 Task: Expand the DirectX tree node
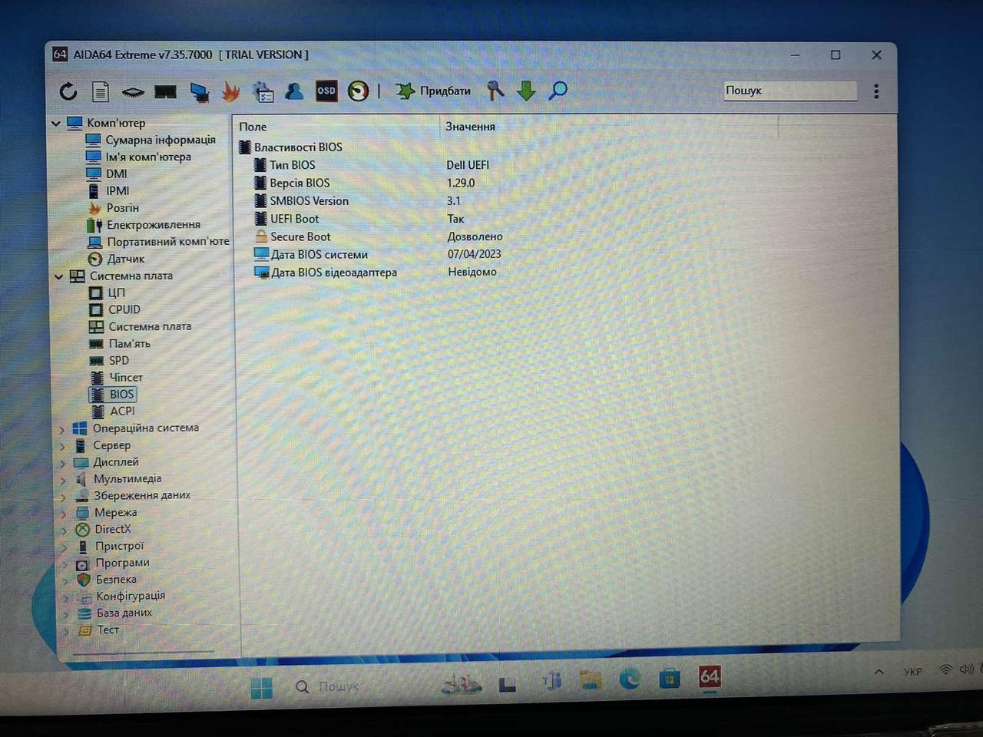click(64, 530)
